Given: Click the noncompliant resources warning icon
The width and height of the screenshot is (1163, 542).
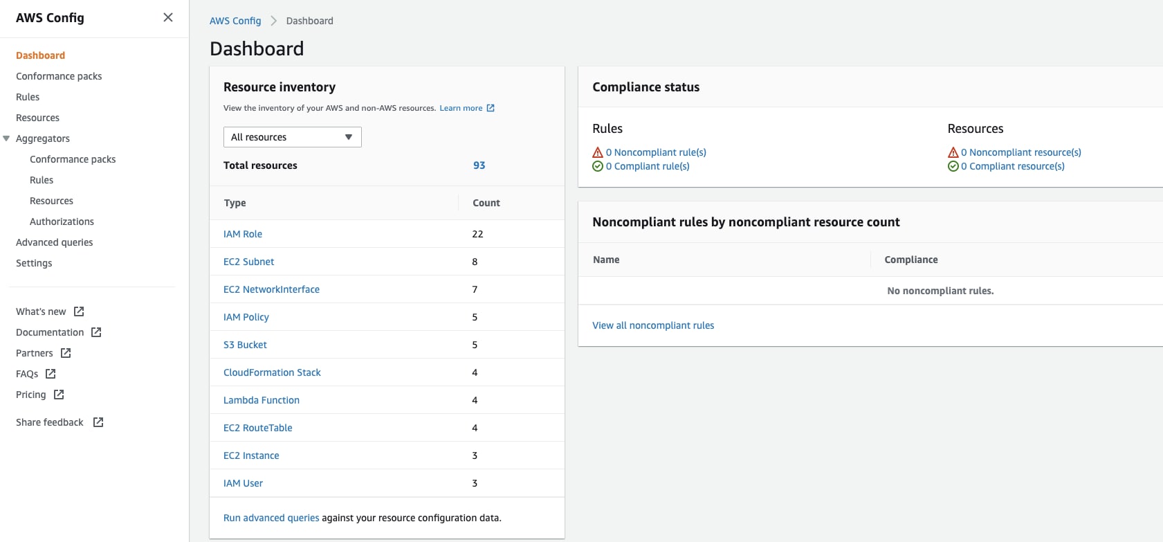Looking at the screenshot, I should [x=953, y=152].
